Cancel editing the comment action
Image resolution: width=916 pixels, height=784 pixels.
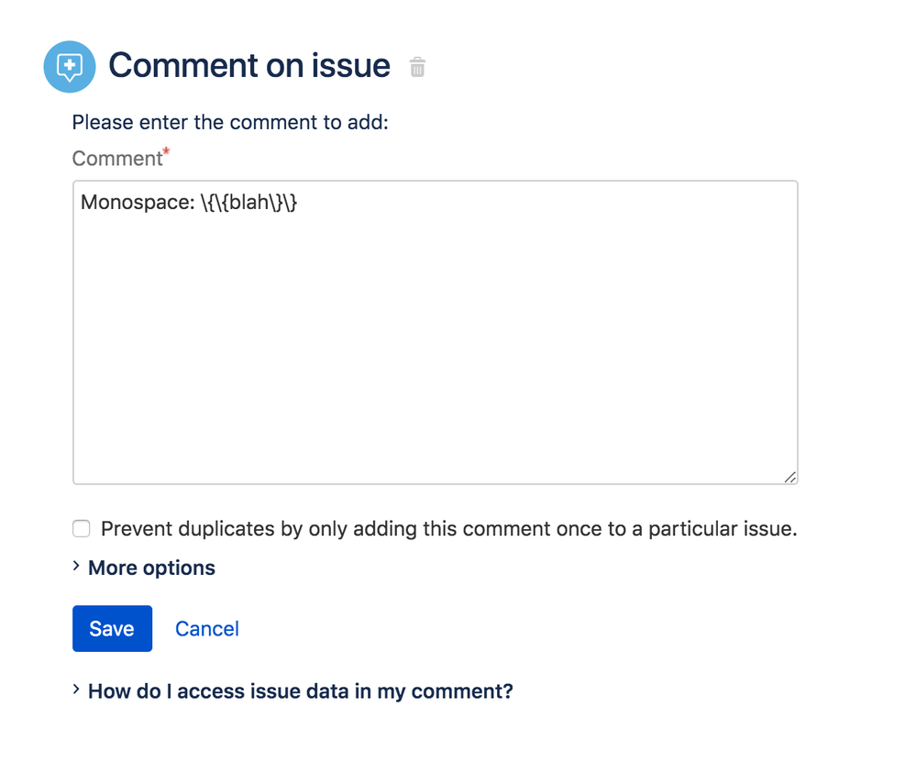207,629
